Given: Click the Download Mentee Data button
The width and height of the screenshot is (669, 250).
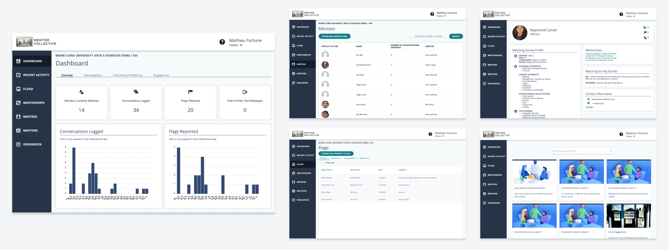Looking at the screenshot, I should click(334, 36).
